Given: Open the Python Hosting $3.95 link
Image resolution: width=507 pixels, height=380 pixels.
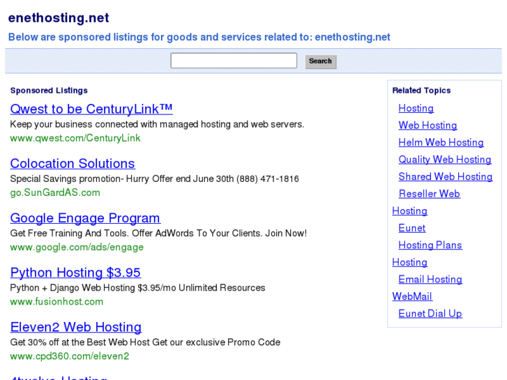Looking at the screenshot, I should tap(75, 273).
